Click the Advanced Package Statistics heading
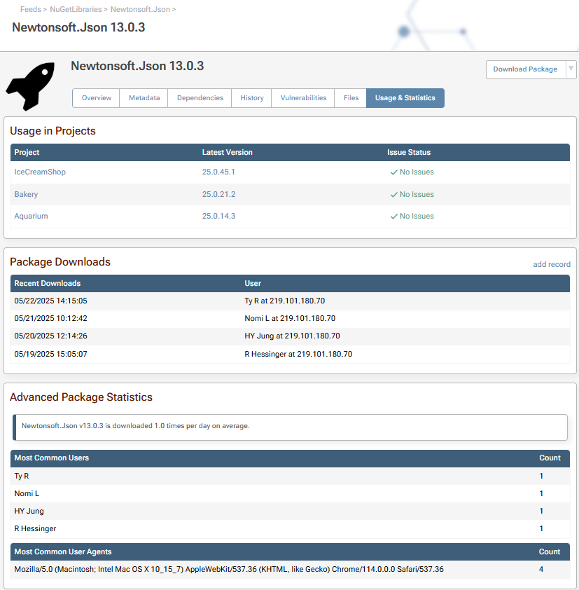The width and height of the screenshot is (579, 590). (x=81, y=397)
